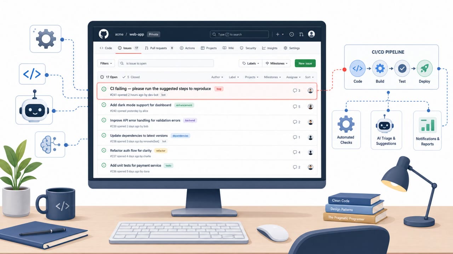Open the issues icon in the top header bar
The height and width of the screenshot is (254, 453).
[x=292, y=34]
